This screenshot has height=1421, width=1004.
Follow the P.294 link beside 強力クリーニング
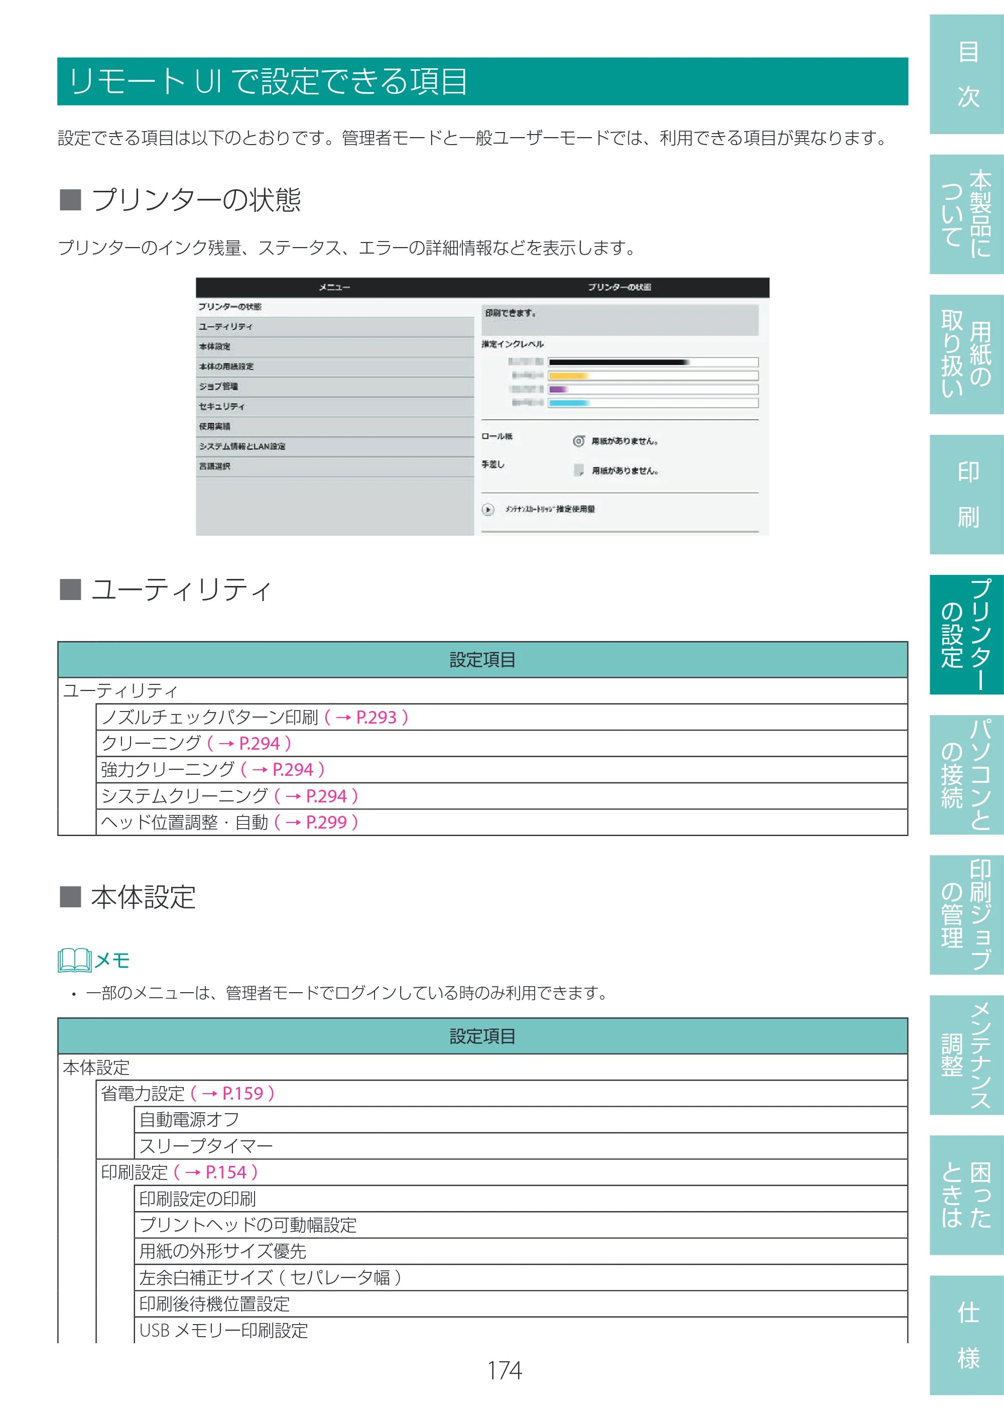tap(283, 770)
